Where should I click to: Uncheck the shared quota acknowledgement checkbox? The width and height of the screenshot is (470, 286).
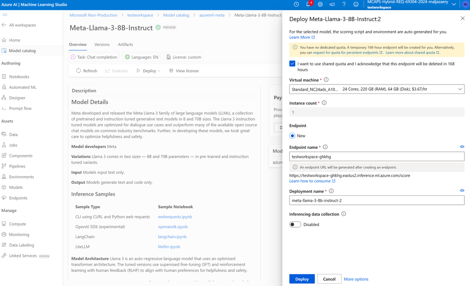pos(292,64)
